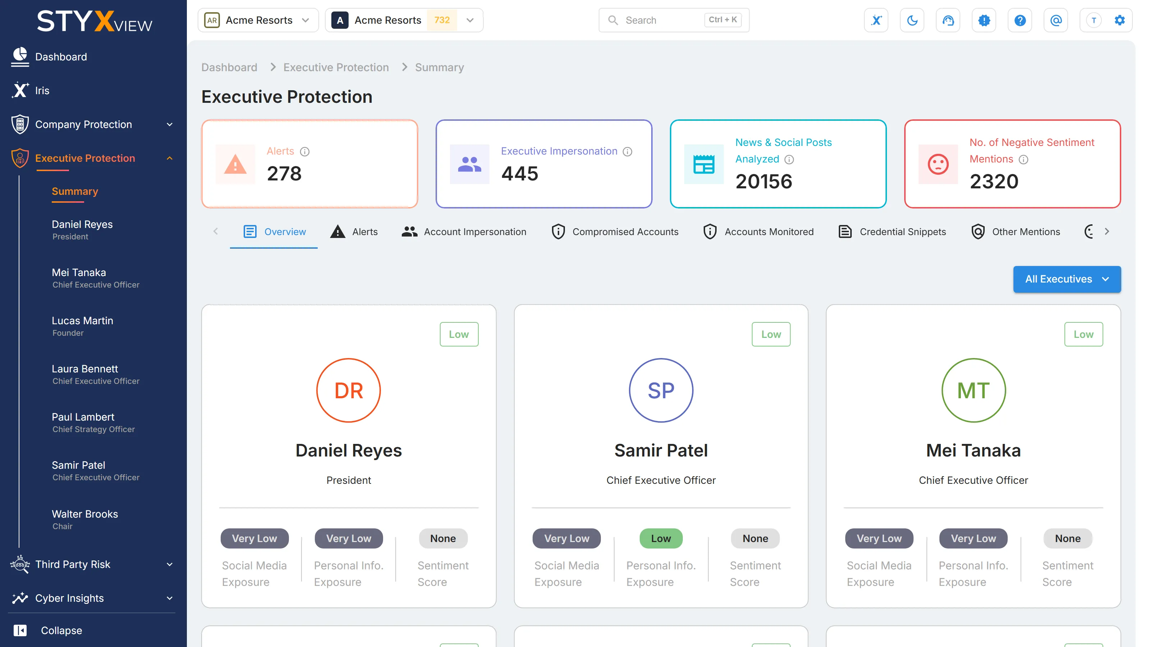Click the News & Social Posts Analyzed info icon
Image resolution: width=1150 pixels, height=647 pixels.
pyautogui.click(x=789, y=159)
